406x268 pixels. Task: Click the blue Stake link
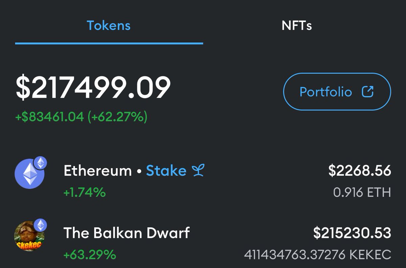(166, 171)
